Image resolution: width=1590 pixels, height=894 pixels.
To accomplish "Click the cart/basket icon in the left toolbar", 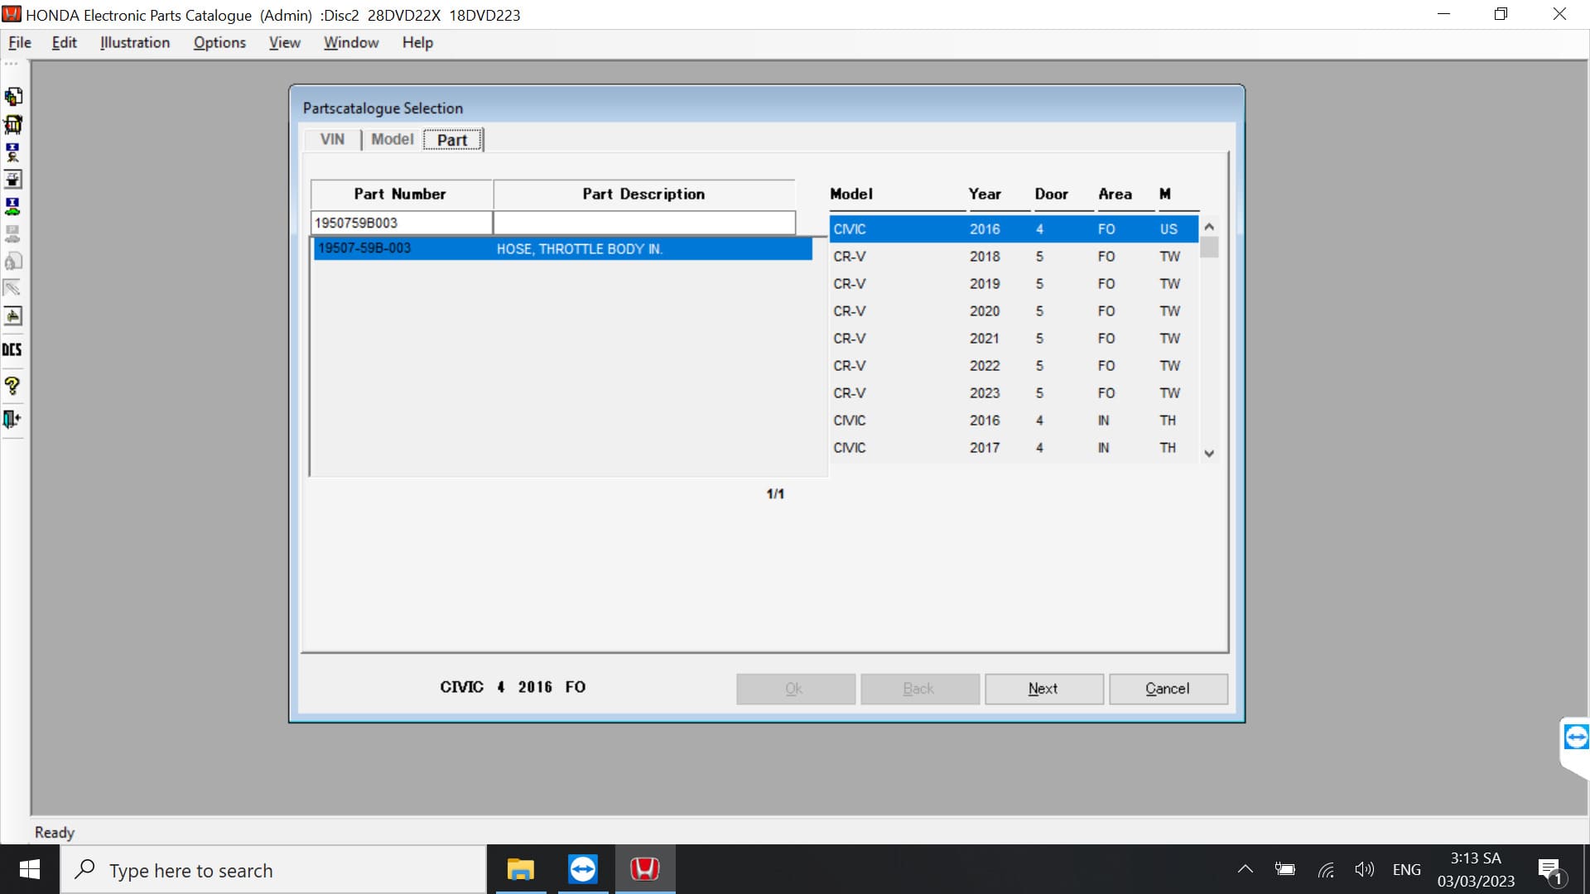I will click(x=13, y=124).
